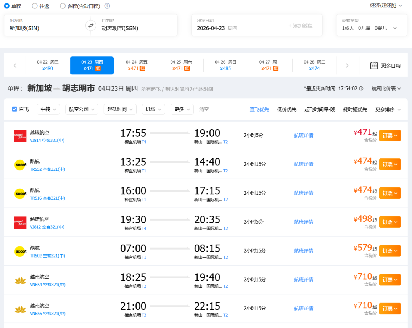The width and height of the screenshot is (412, 328).
Task: Click the Scoot logo for flight TR552
Action: (x=20, y=165)
